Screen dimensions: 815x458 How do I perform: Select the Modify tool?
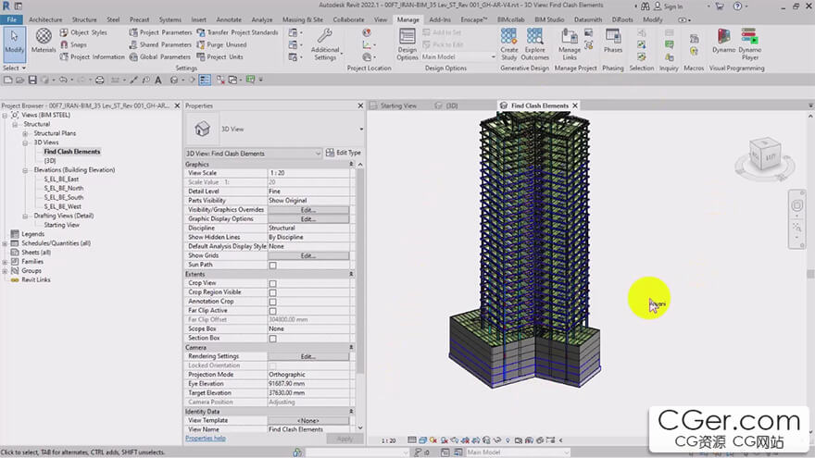tap(14, 43)
